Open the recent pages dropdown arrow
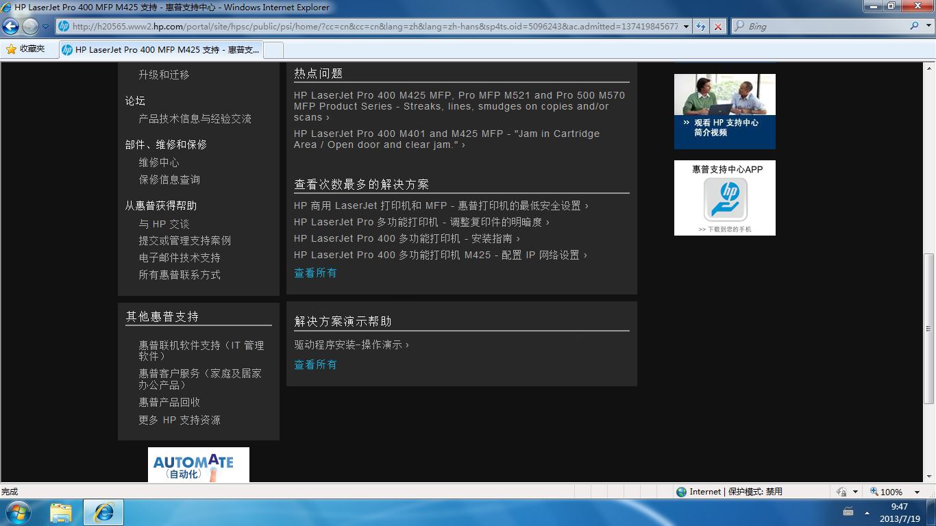The width and height of the screenshot is (936, 526). pos(46,27)
